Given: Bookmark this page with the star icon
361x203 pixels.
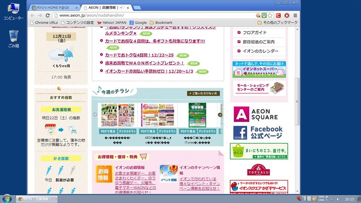Looking at the screenshot, I should coord(270,16).
